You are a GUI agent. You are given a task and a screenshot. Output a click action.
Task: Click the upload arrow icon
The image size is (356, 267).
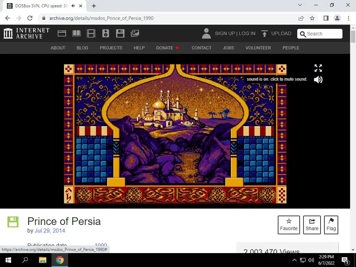point(264,33)
